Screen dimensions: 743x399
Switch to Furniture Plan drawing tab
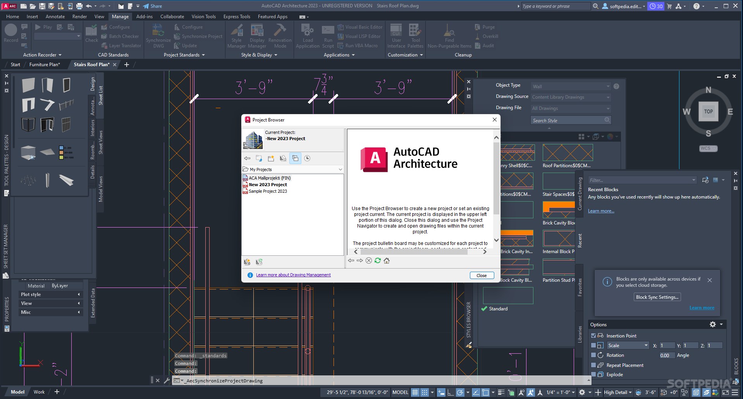[x=45, y=64]
